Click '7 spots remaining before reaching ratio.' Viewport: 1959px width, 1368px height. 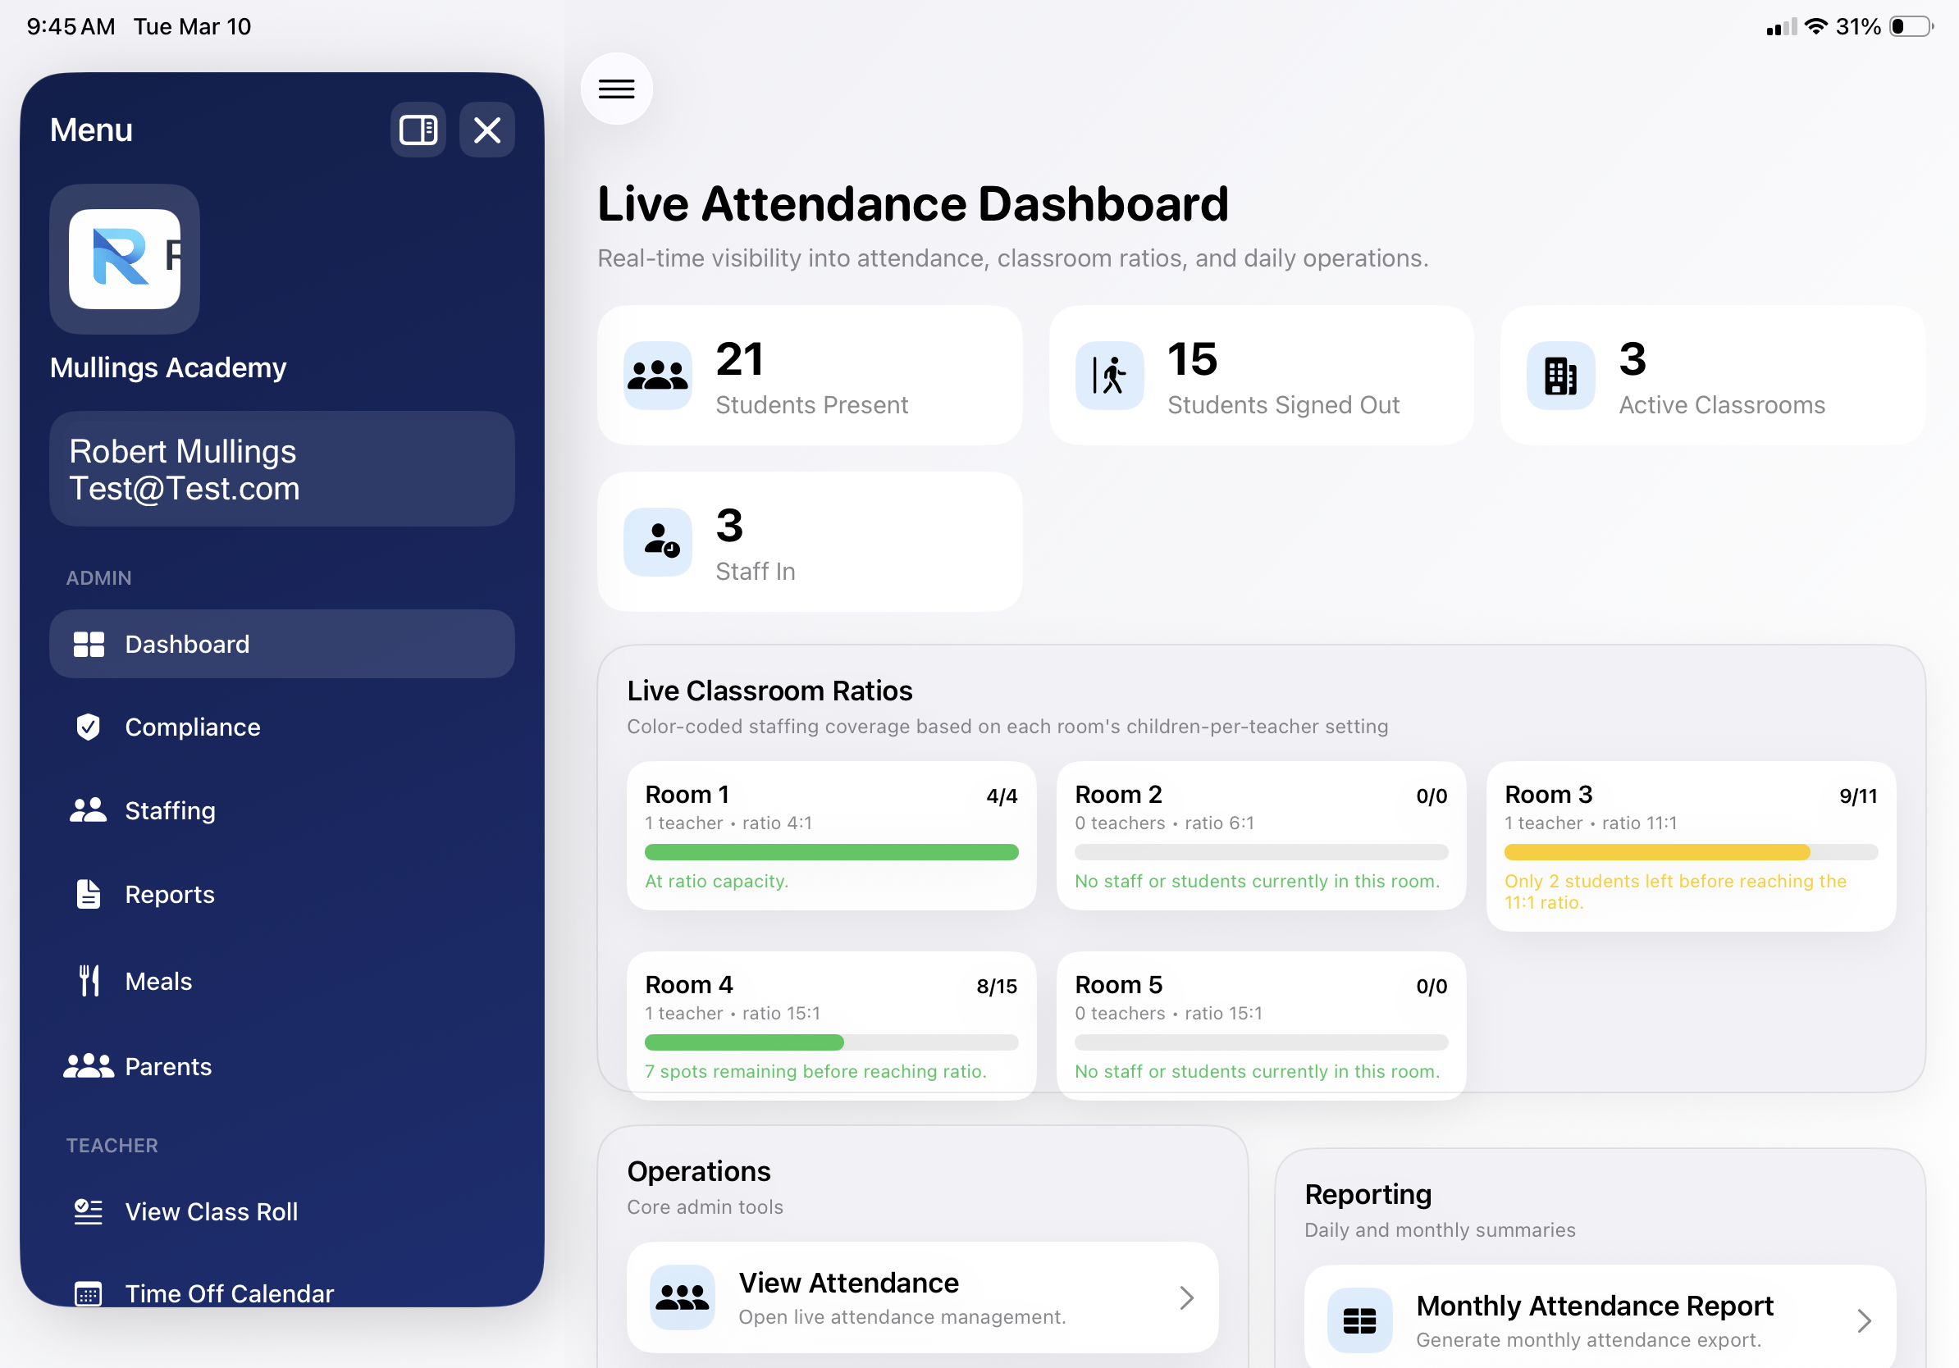click(x=815, y=1071)
